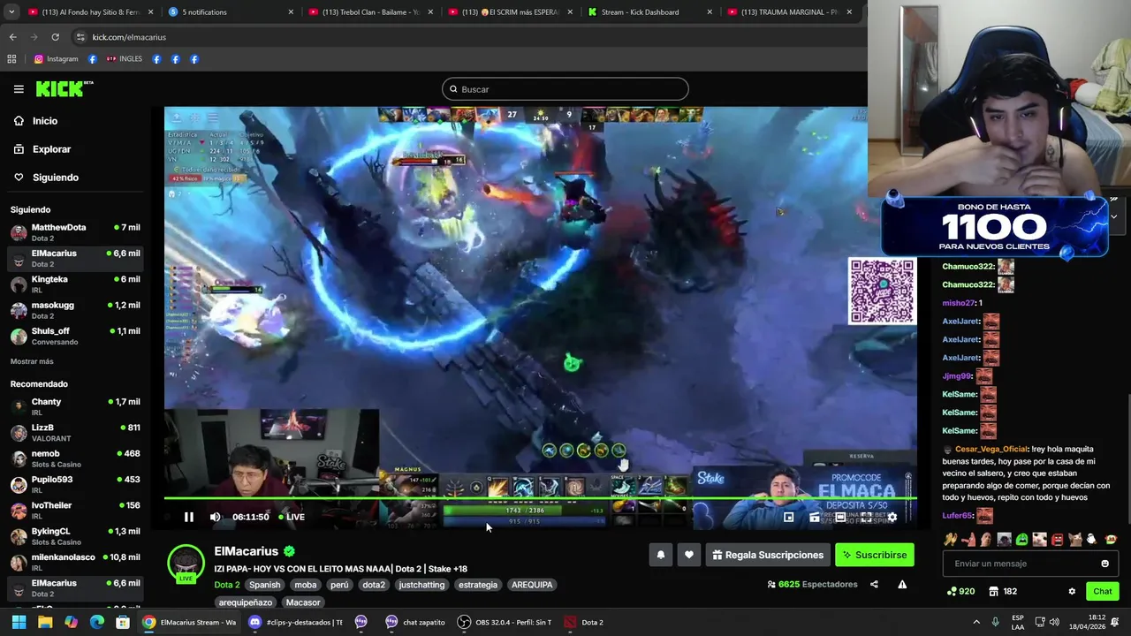This screenshot has height=636, width=1131.
Task: Toggle mini player mode in video controls
Action: 788,518
